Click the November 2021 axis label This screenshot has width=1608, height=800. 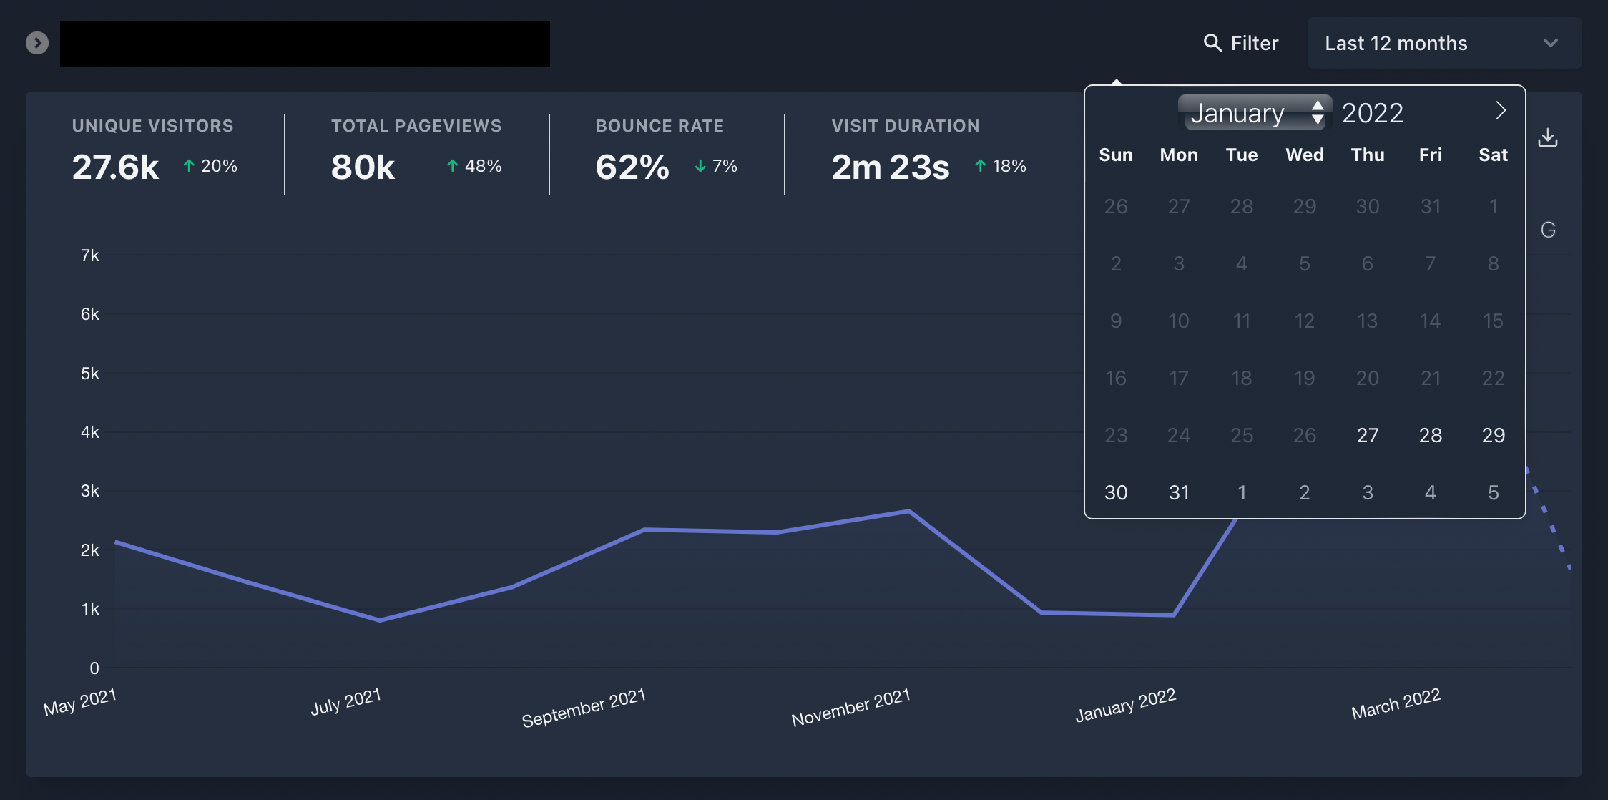850,707
